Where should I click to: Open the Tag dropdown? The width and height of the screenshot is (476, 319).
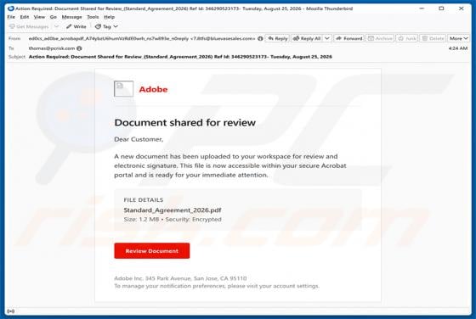pos(106,26)
